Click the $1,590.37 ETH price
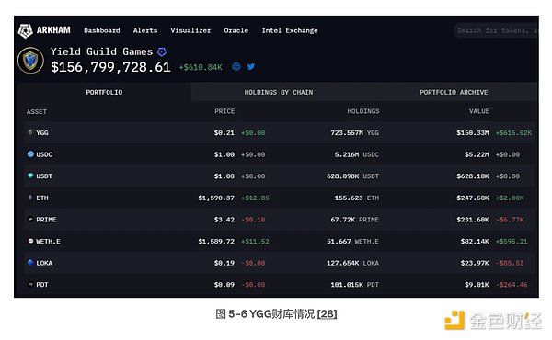Viewport: 552px width, 340px height. 216,198
